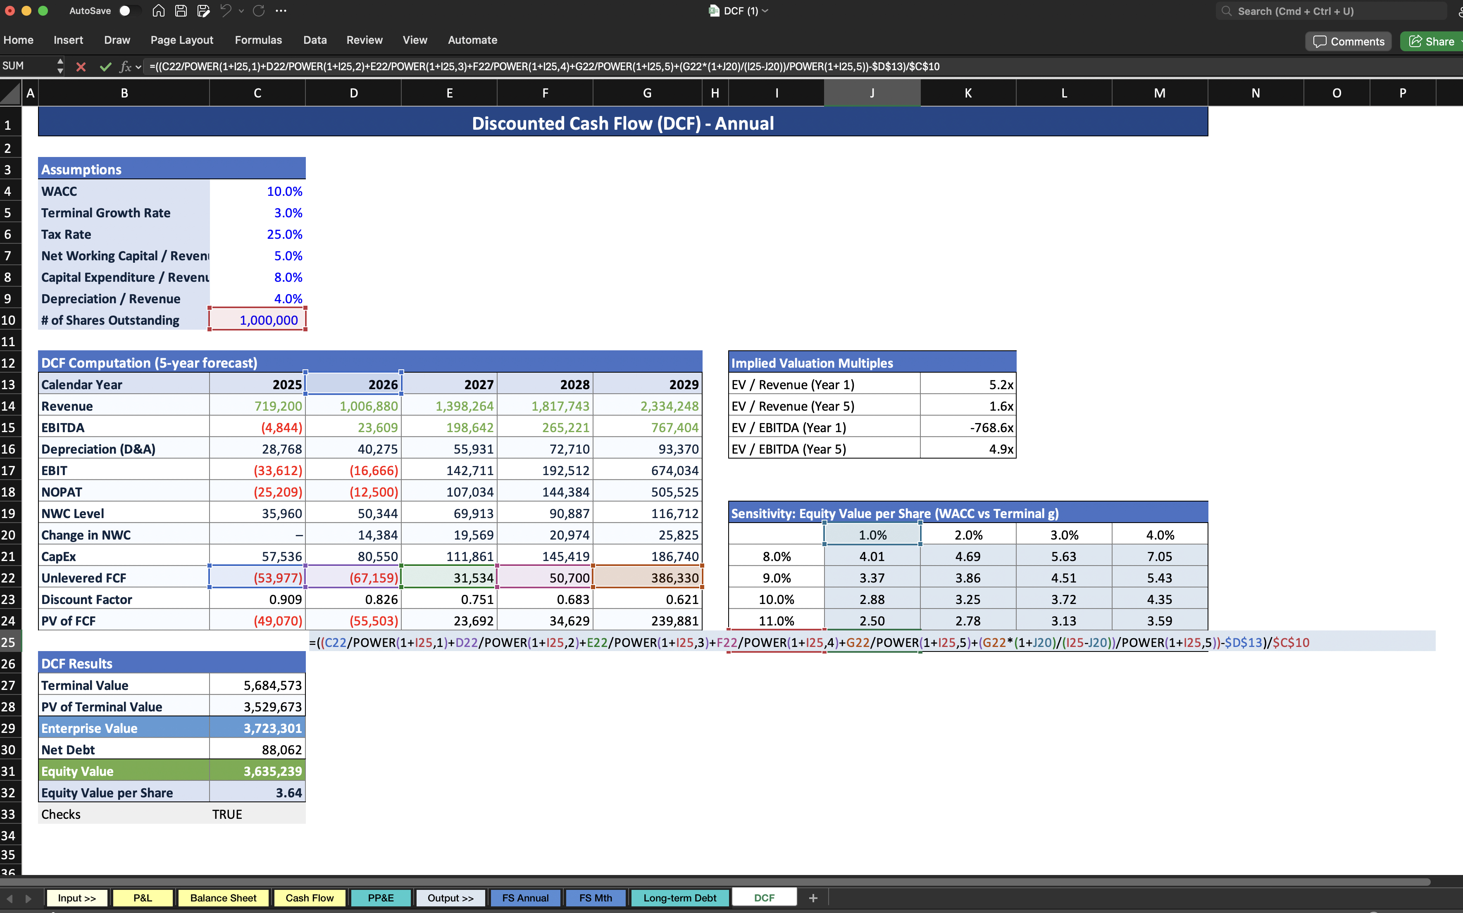Viewport: 1463px width, 913px height.
Task: Click the Save icon
Action: pyautogui.click(x=181, y=11)
